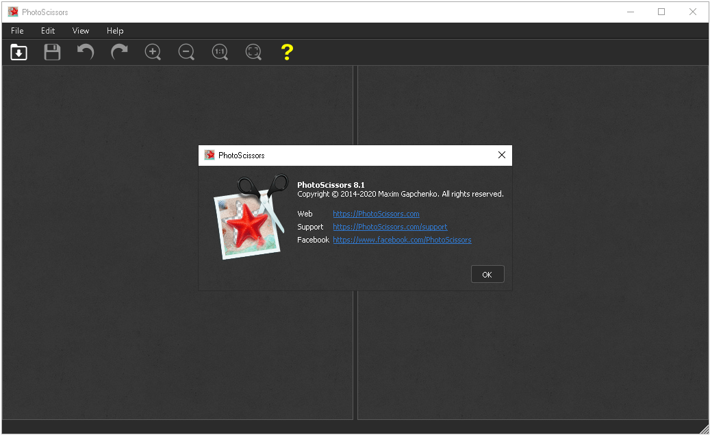The image size is (710, 435).
Task: Click the PhotoScissors 8.1 version text
Action: 331,185
